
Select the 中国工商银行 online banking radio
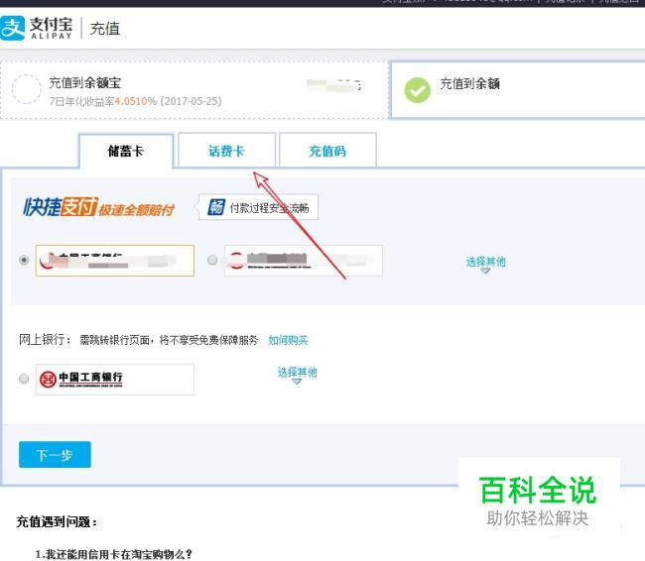(x=24, y=379)
